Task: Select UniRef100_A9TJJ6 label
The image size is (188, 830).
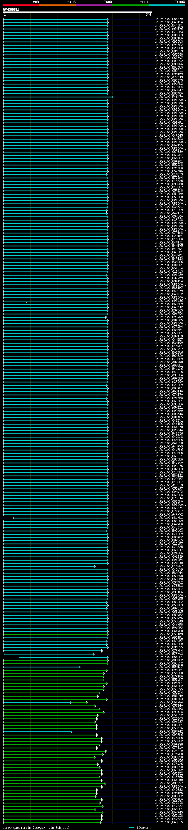Action: (x=168, y=301)
